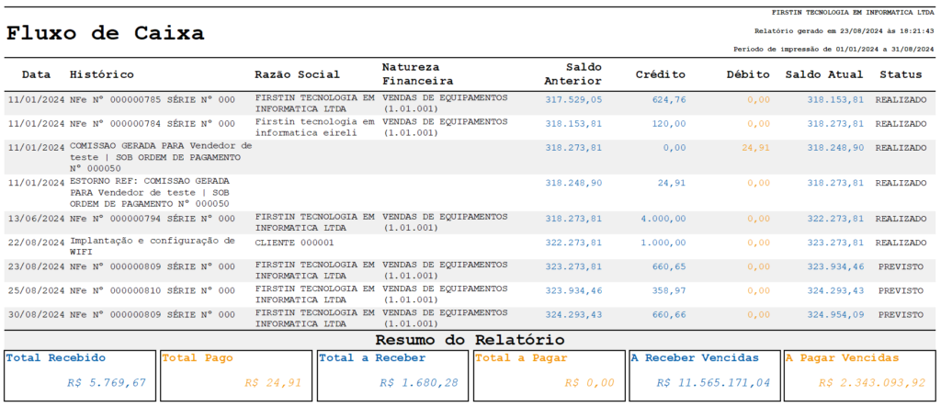Click the "30/08/2024" date cell
This screenshot has width=941, height=407.
point(36,315)
